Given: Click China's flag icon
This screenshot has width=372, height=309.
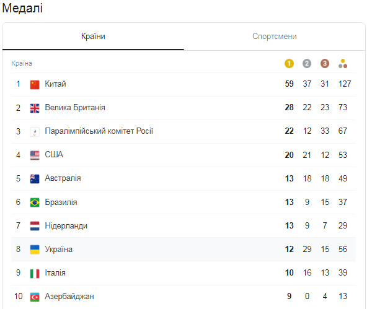Looking at the screenshot, I should pos(35,84).
